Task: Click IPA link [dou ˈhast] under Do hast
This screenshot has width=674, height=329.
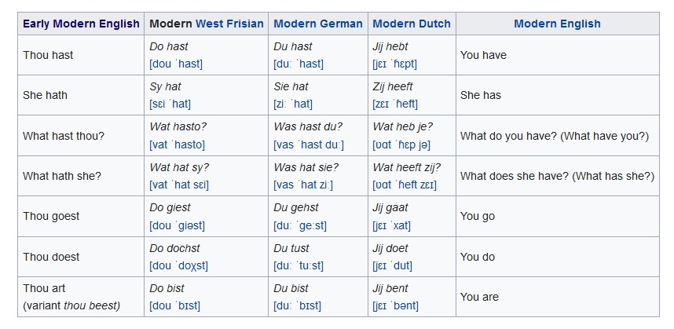Action: coord(175,64)
